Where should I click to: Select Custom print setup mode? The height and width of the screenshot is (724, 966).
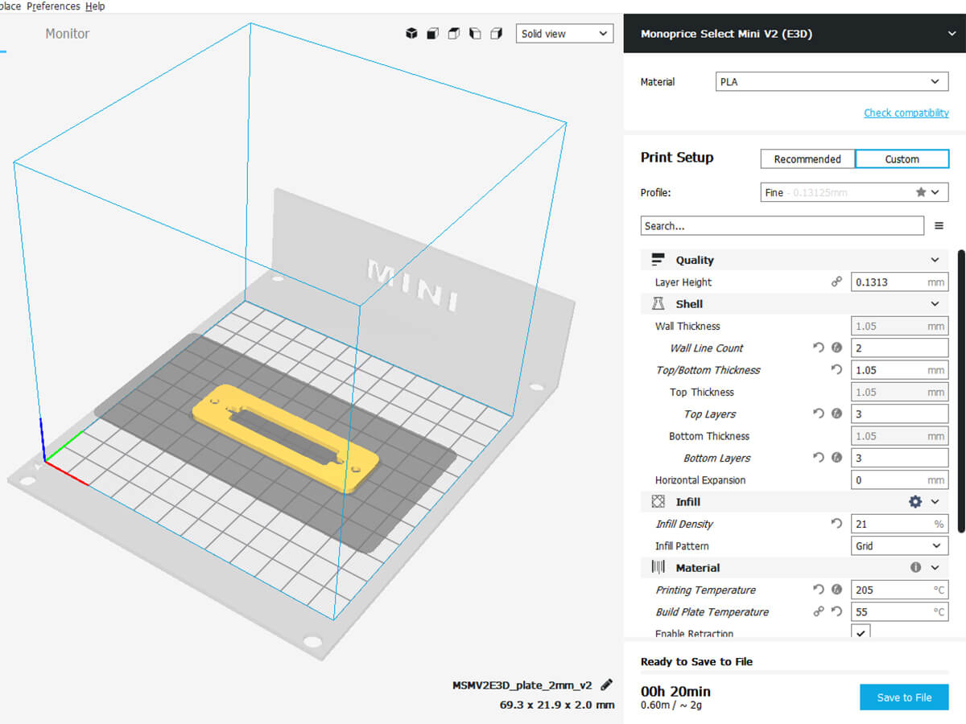(902, 159)
